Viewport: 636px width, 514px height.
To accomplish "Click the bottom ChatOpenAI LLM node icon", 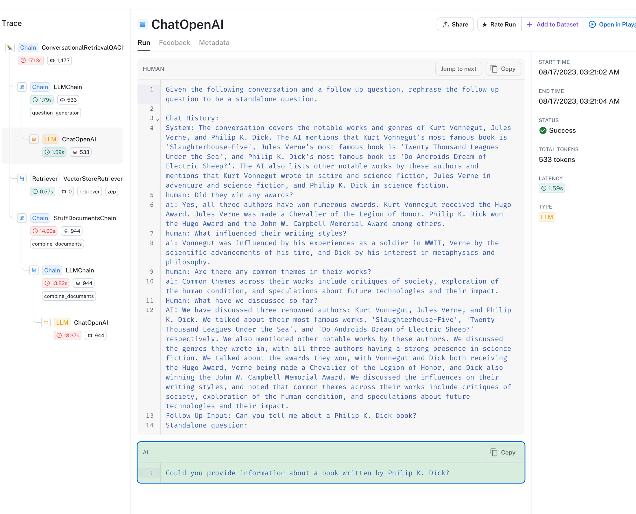I will coord(46,323).
